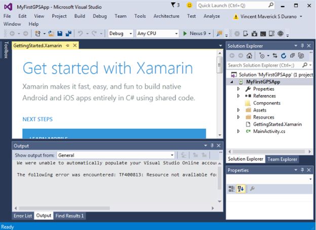The image size is (316, 230).
Task: Click the New Project toolbar icon
Action: [x=37, y=33]
